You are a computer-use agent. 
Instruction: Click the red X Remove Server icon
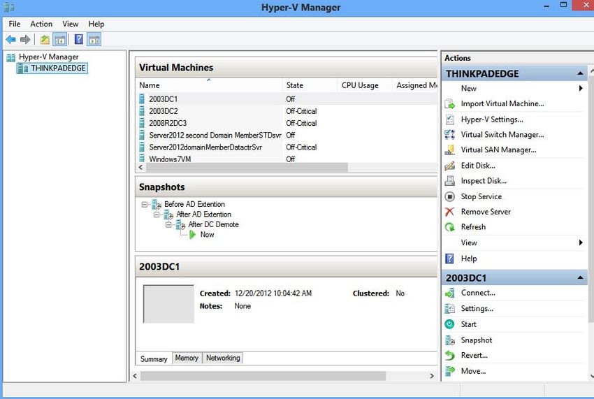coord(449,212)
